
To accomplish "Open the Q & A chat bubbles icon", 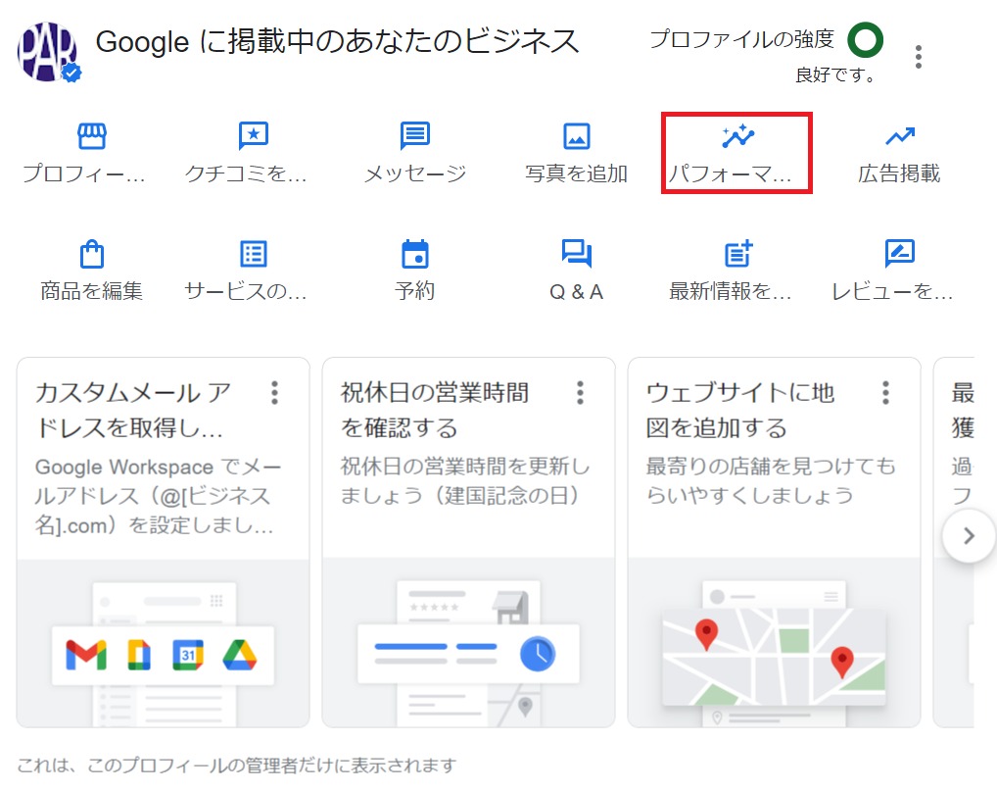I will (576, 253).
